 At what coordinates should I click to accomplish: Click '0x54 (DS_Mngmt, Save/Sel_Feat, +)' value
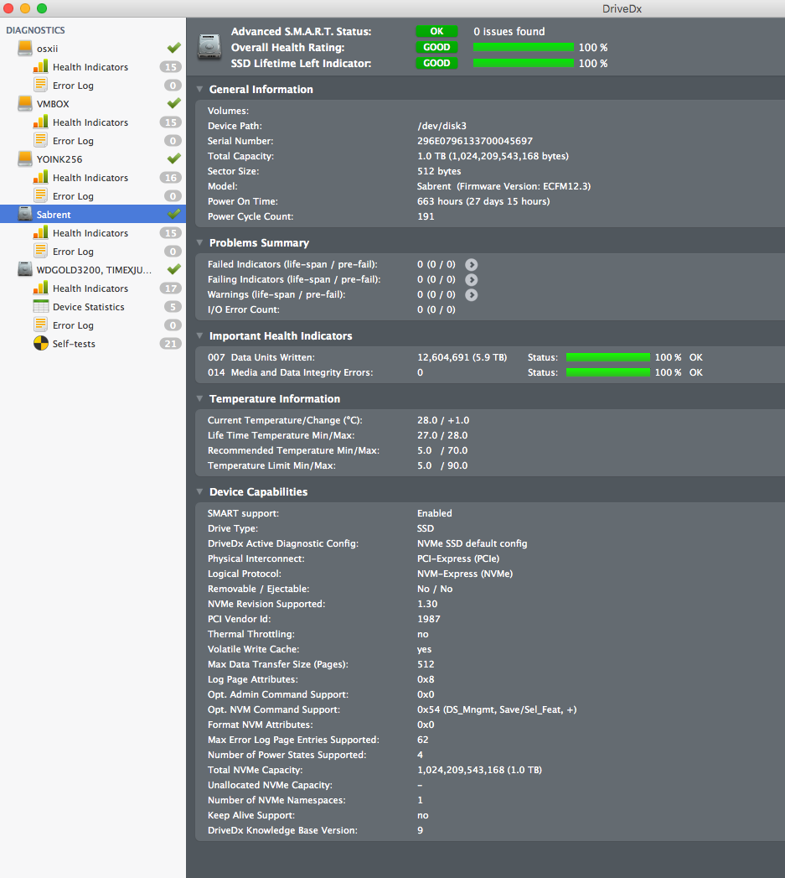tap(497, 709)
